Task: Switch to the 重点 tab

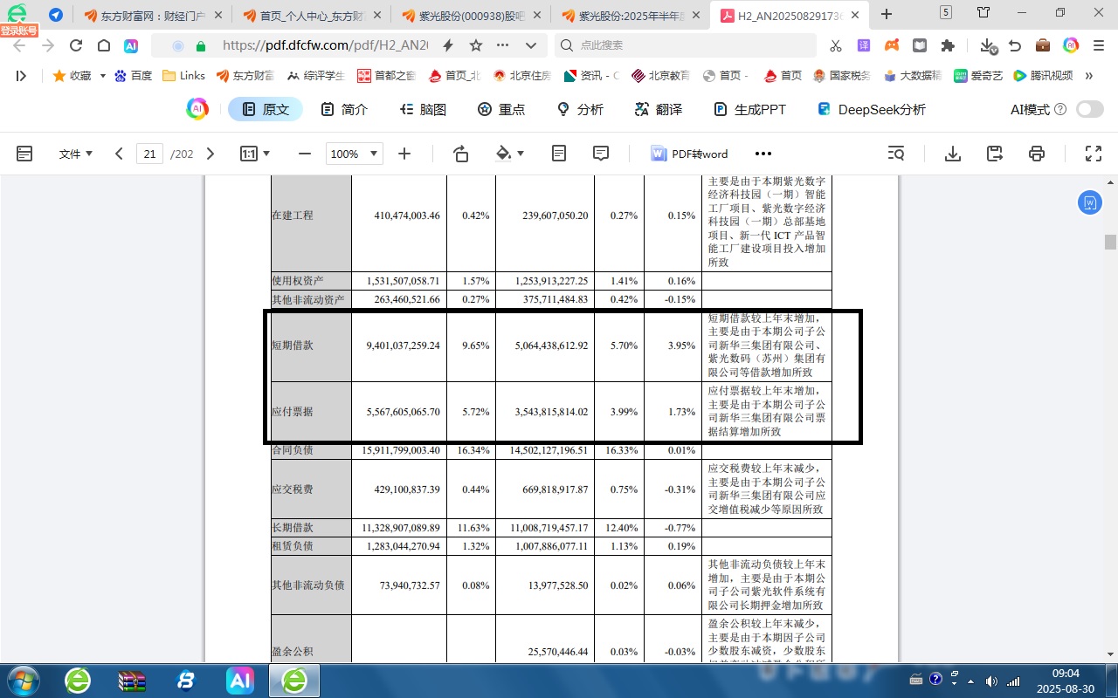Action: tap(501, 109)
